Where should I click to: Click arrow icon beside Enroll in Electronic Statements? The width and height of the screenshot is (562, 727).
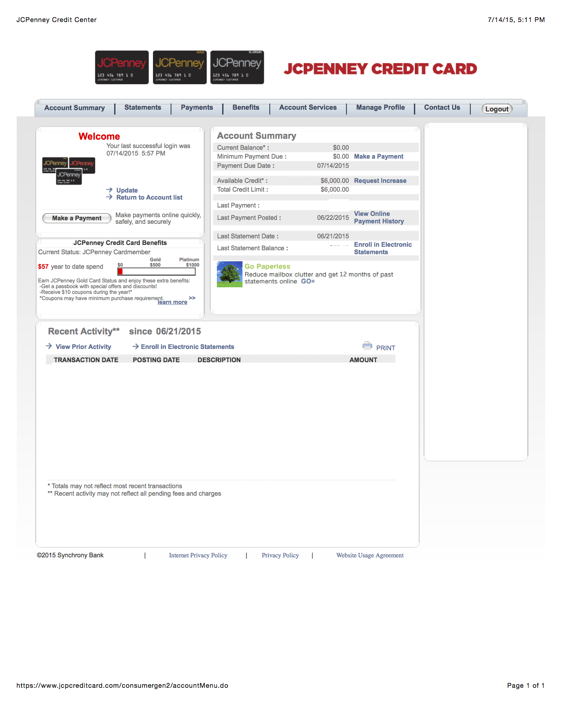136,347
